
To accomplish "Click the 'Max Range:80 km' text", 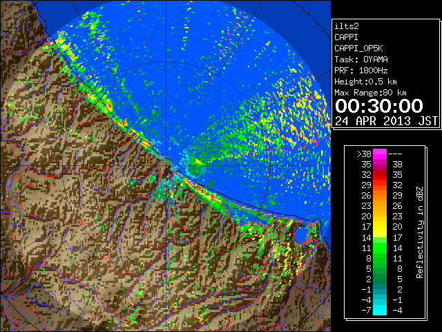I will click(x=370, y=93).
